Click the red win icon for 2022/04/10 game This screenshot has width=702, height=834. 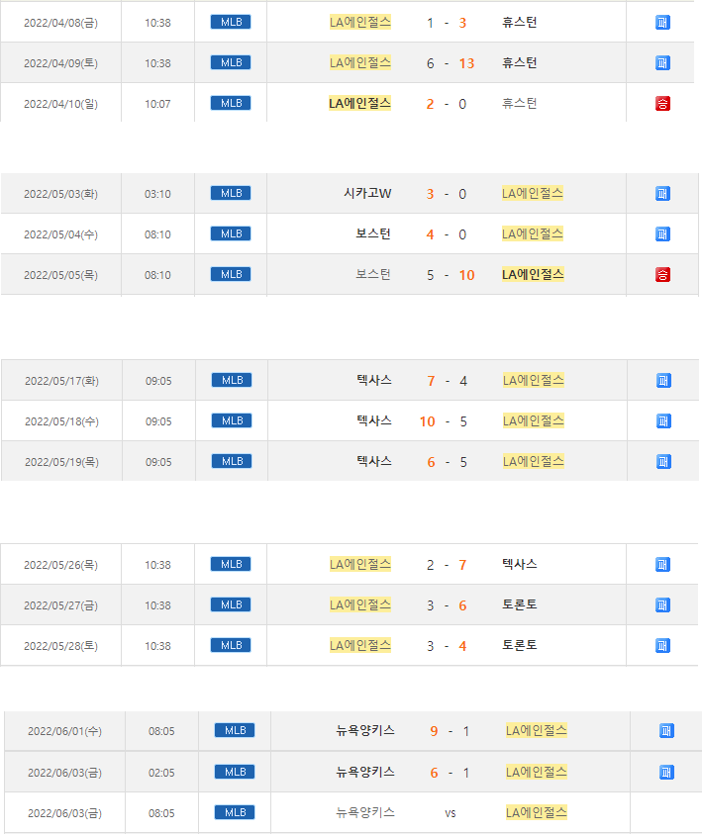(663, 103)
